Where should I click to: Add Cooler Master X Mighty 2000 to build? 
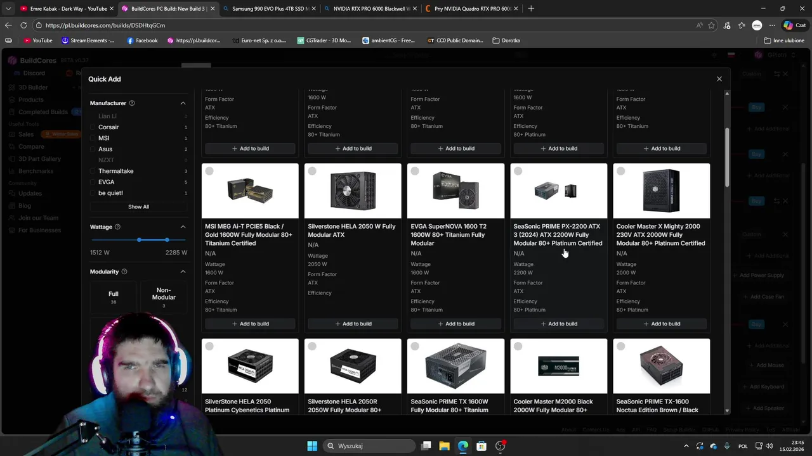(661, 324)
